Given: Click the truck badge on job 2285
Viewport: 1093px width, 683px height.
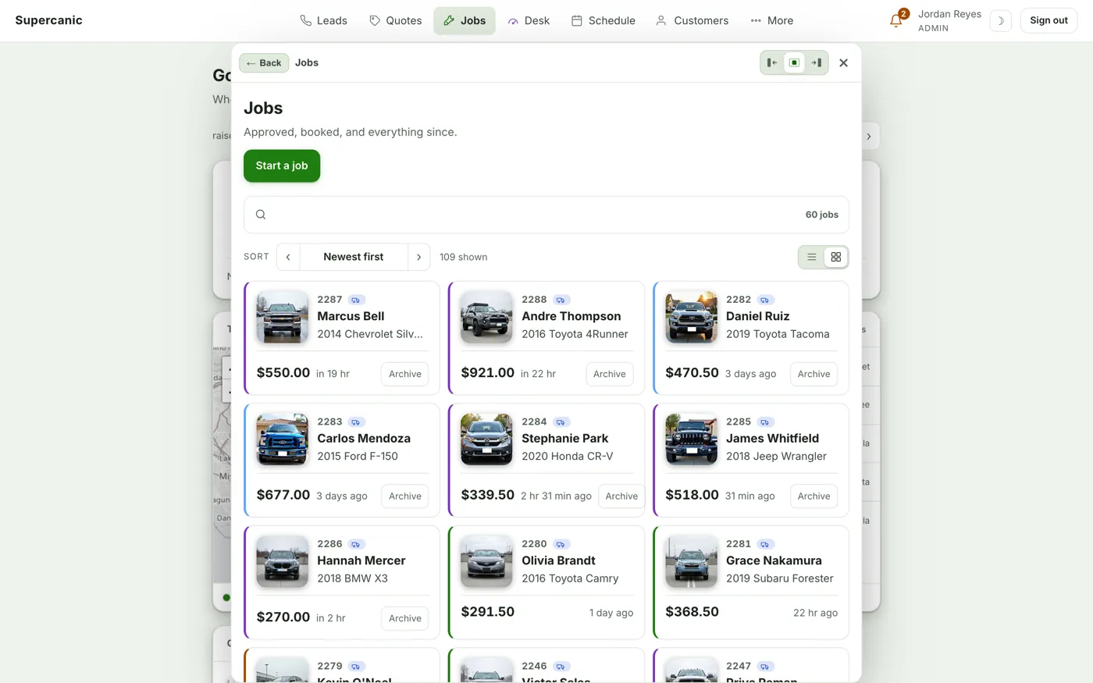Looking at the screenshot, I should point(765,422).
